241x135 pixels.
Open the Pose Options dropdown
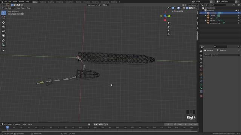(192, 5)
